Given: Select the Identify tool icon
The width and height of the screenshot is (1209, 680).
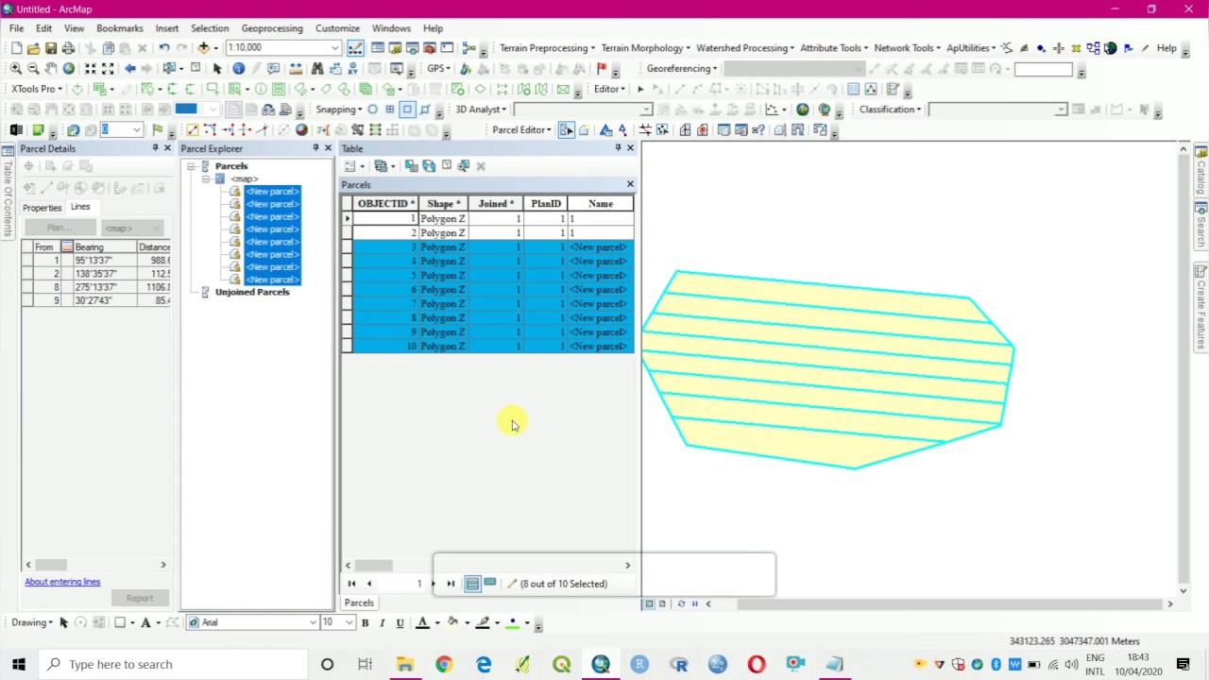Looking at the screenshot, I should (238, 69).
